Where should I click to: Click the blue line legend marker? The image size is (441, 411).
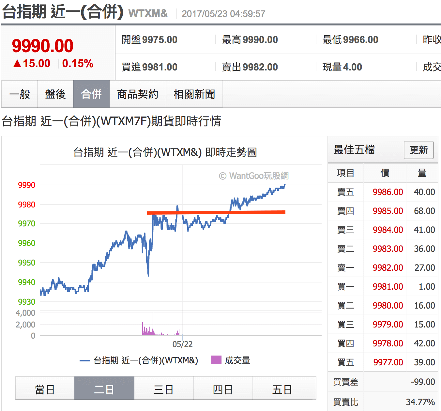click(84, 360)
